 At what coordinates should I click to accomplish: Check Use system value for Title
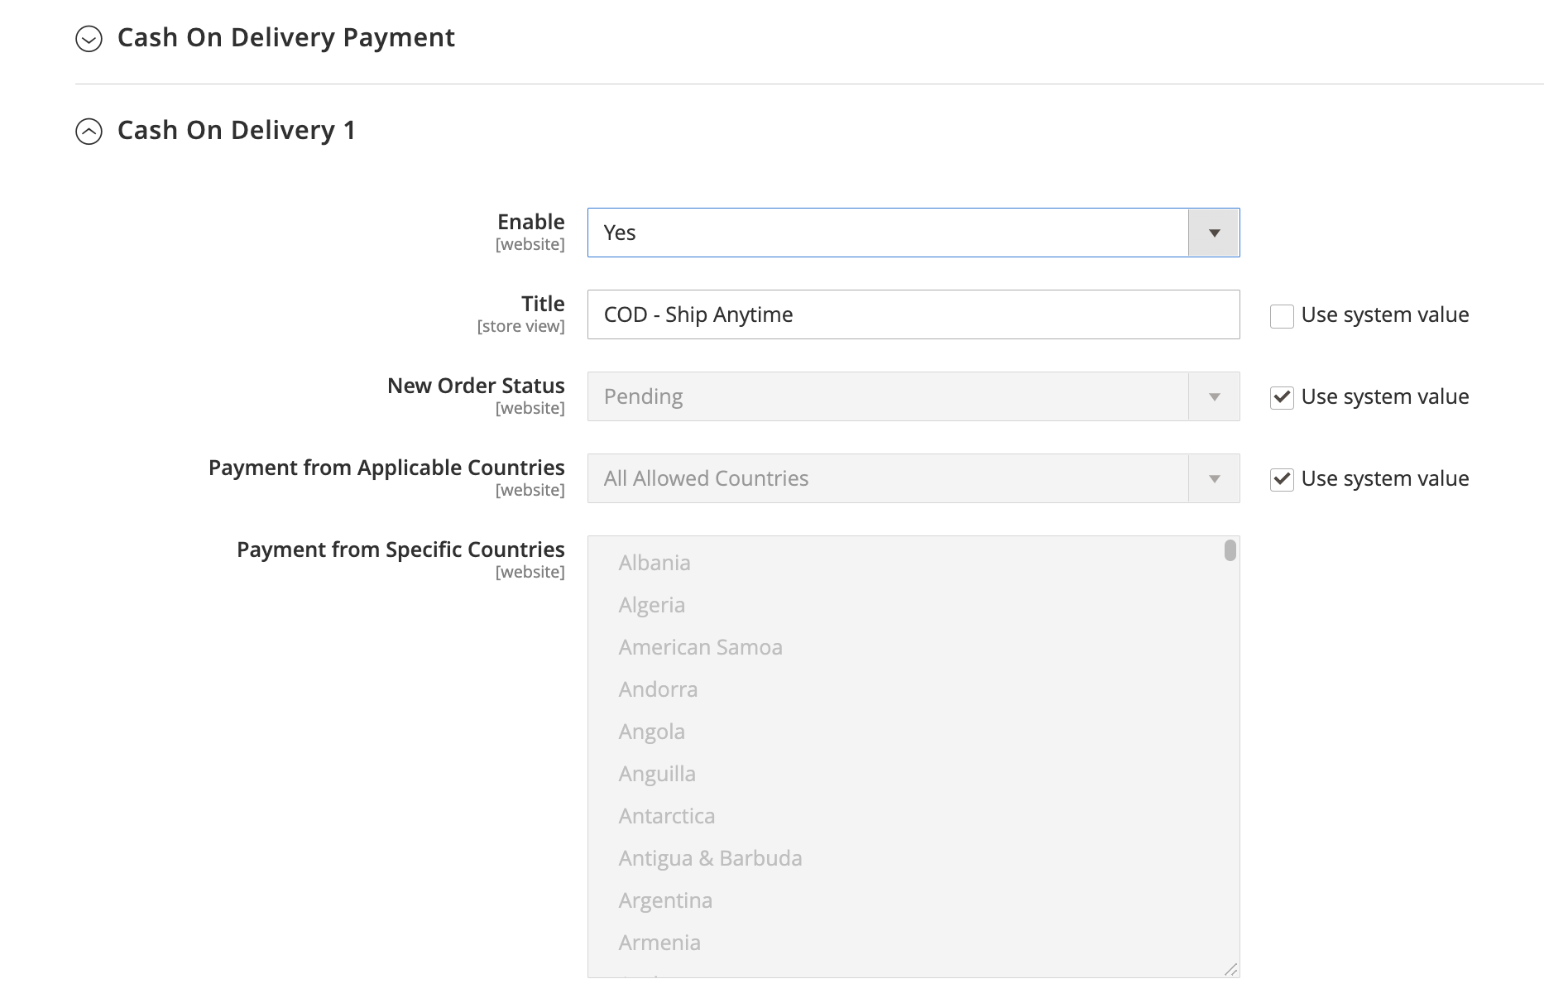(1281, 316)
